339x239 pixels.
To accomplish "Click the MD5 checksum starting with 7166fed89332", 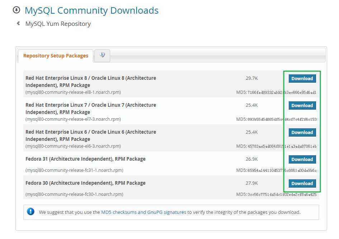I will [x=282, y=92].
